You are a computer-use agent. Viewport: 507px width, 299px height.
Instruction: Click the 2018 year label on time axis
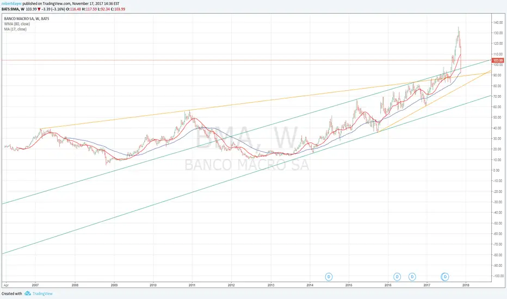point(466,285)
